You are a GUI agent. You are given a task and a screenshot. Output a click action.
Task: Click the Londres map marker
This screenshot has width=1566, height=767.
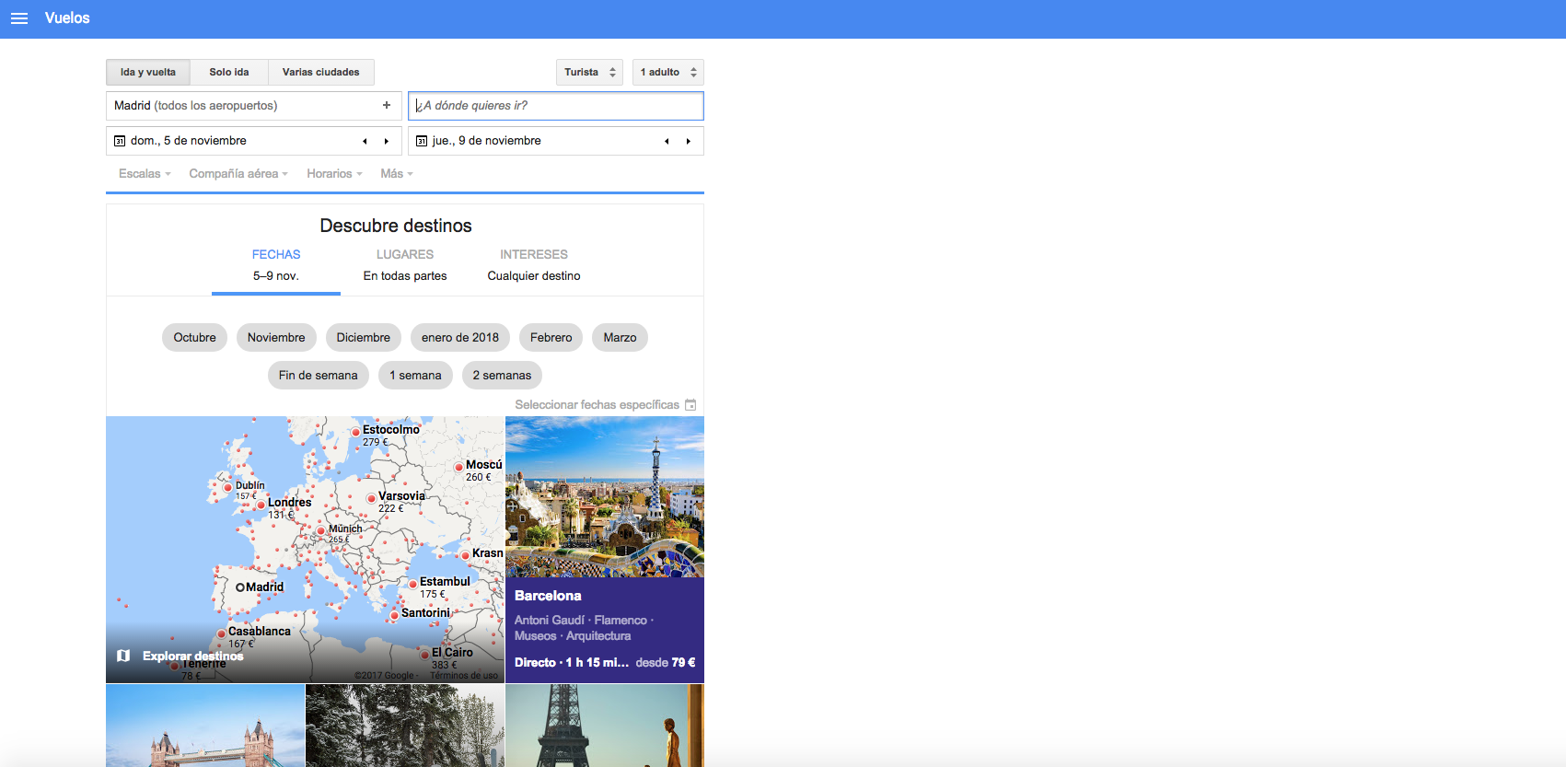coord(261,505)
